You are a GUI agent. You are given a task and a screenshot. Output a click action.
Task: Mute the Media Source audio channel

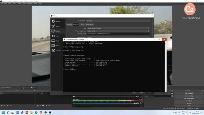(137, 103)
